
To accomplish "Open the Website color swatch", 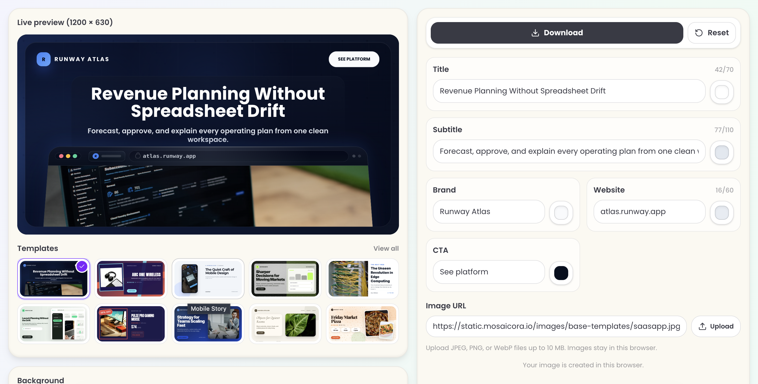I will coord(722,212).
